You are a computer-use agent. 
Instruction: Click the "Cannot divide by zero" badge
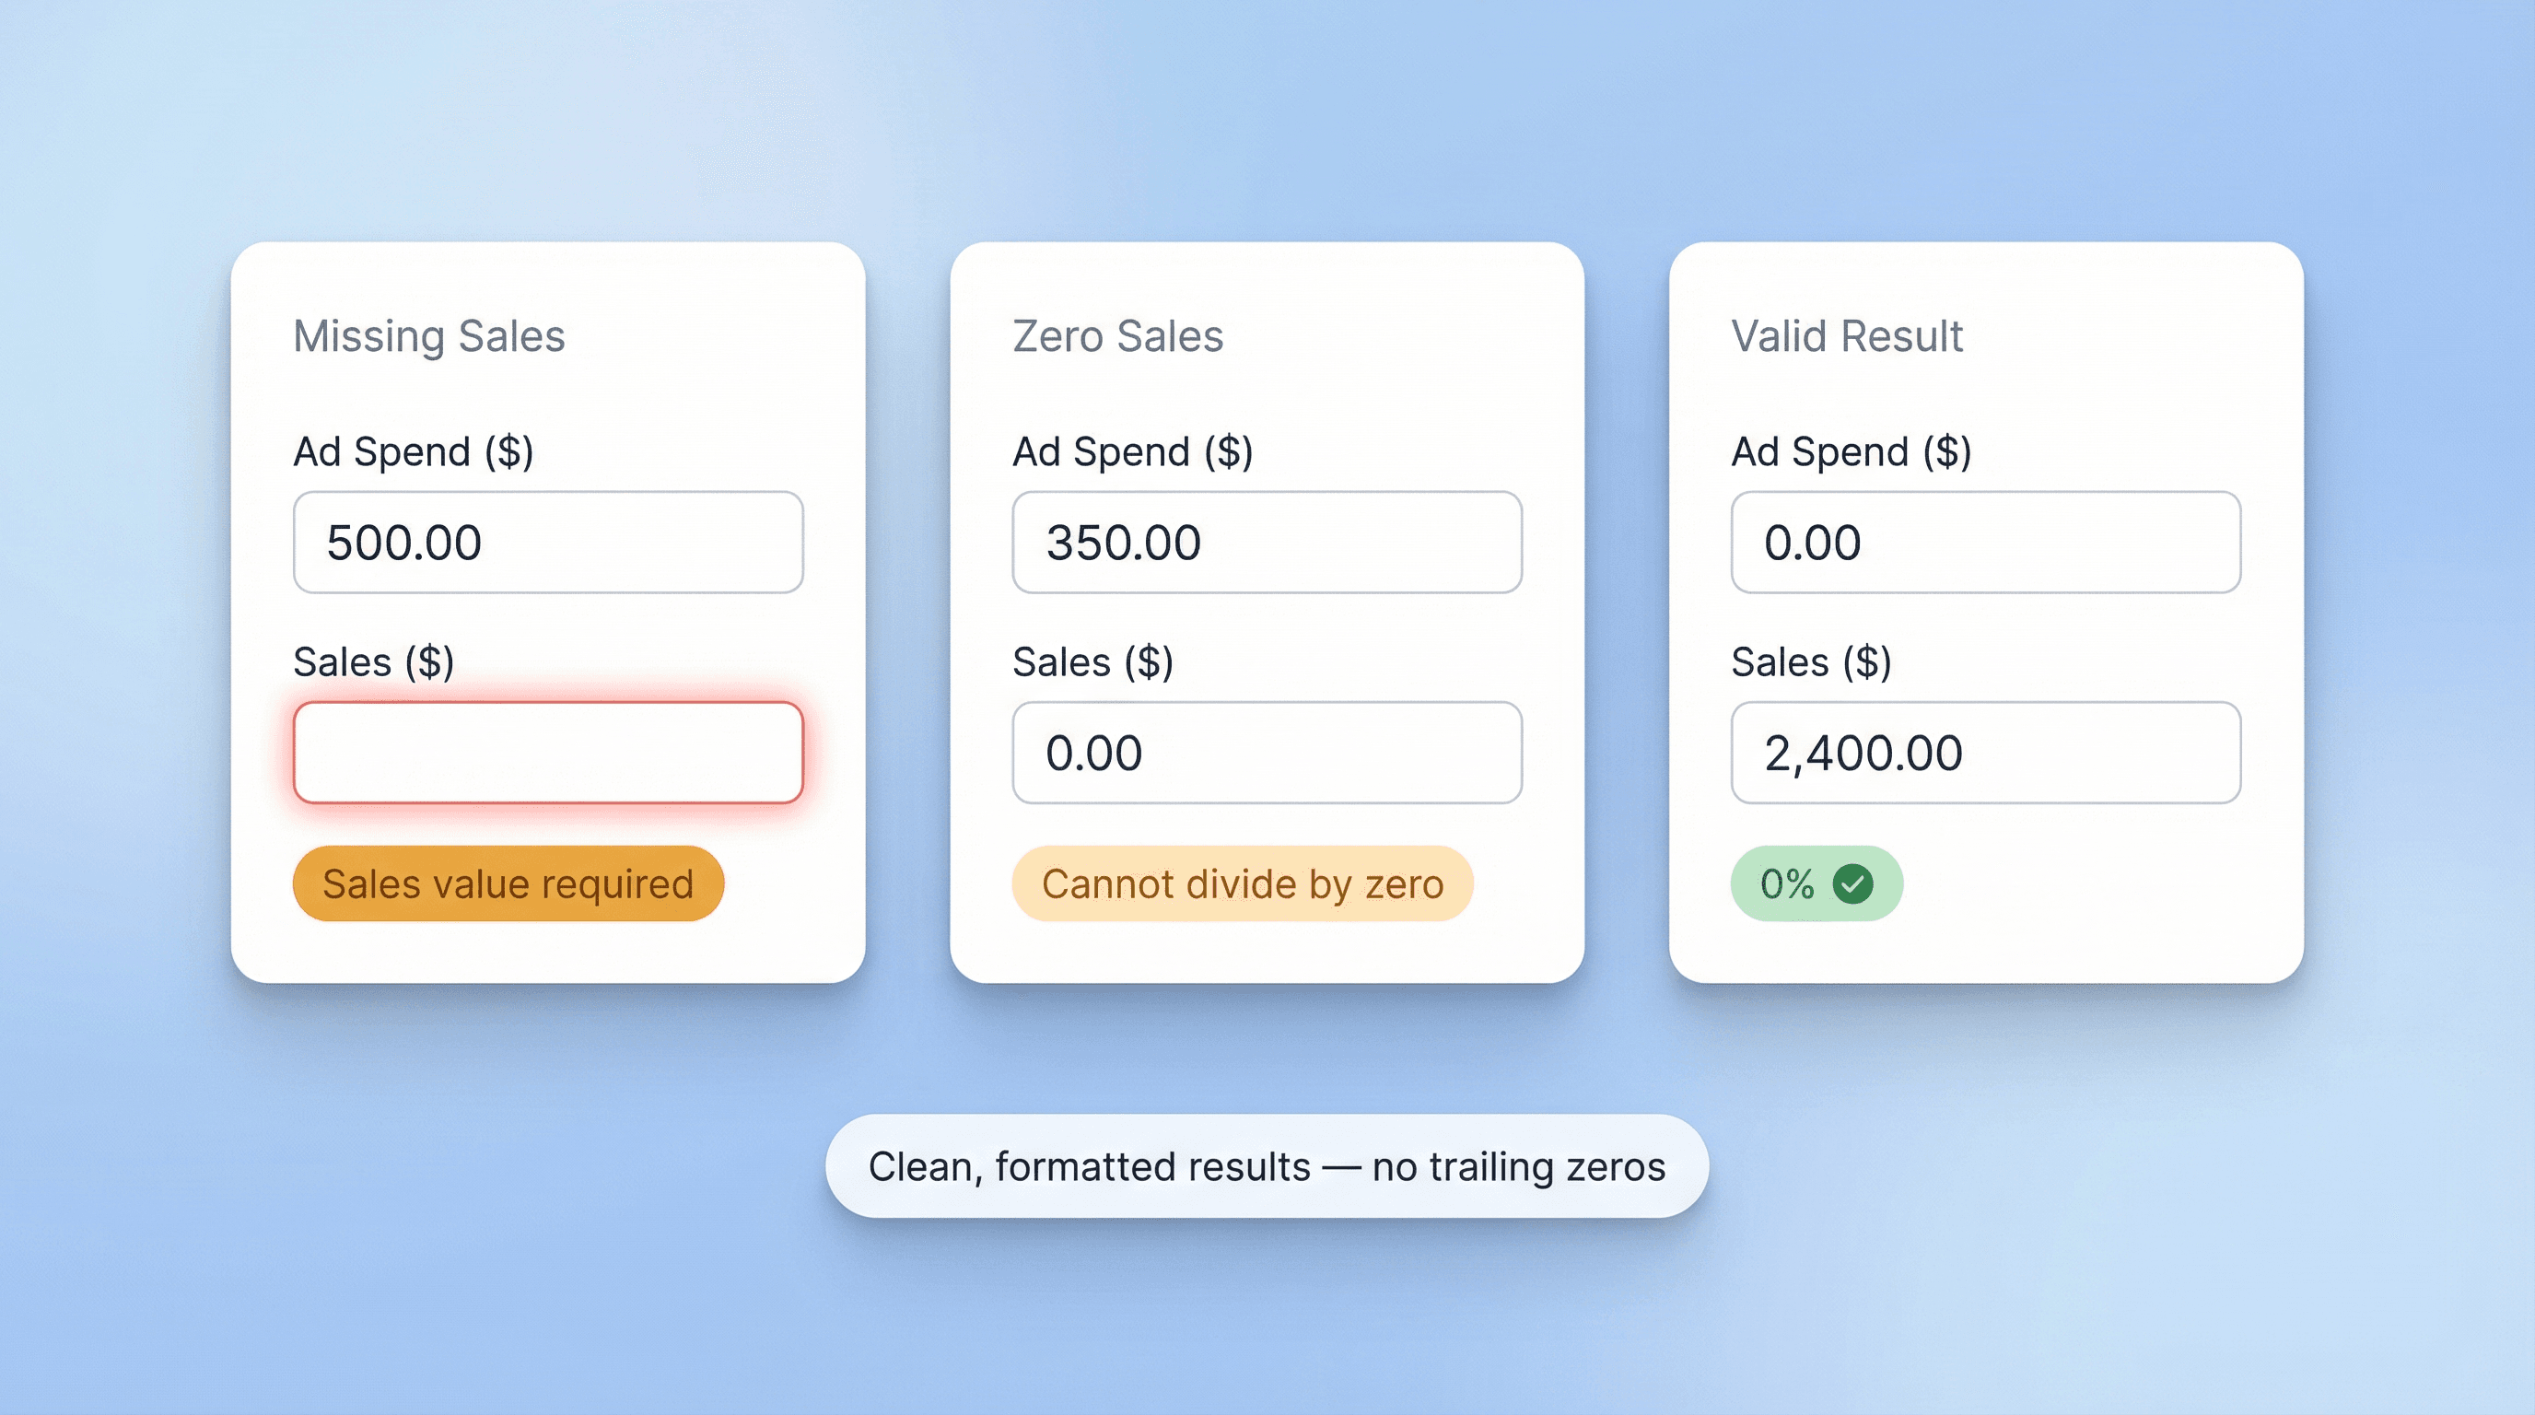tap(1242, 883)
